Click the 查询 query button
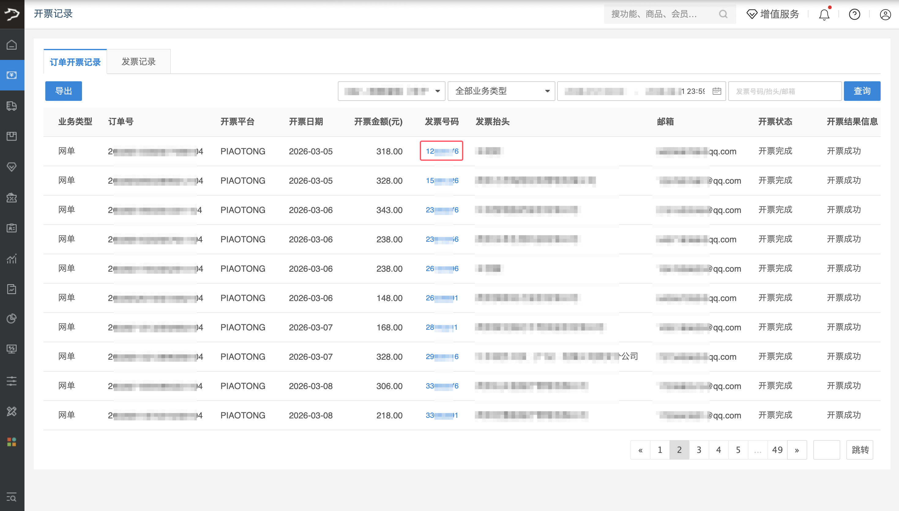 tap(862, 91)
